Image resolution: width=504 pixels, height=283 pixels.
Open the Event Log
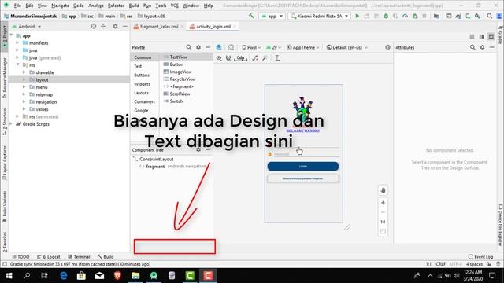481,257
